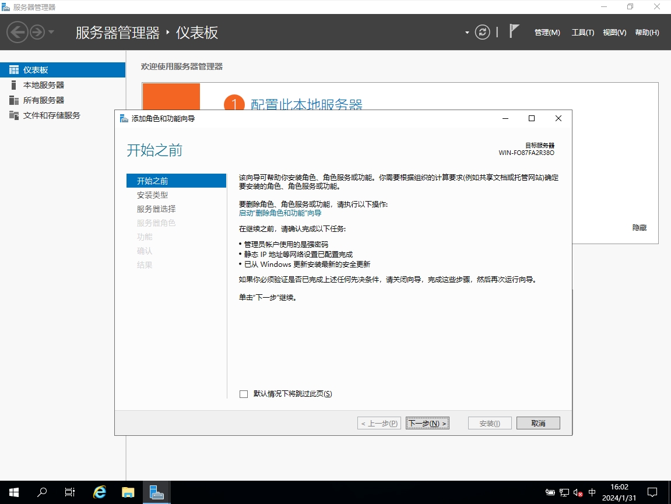Select 安装类型 step in the wizard

coord(152,195)
